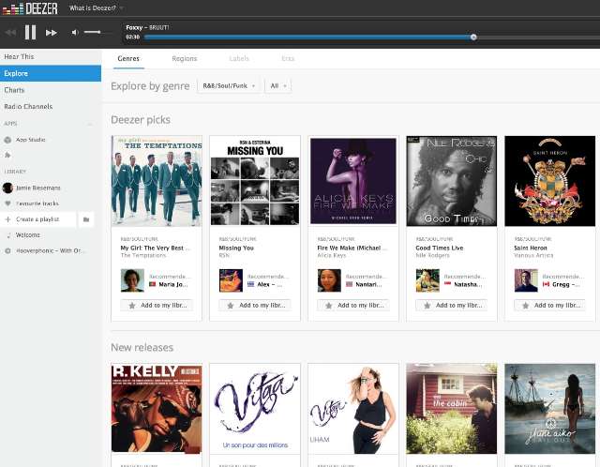Pause the playing track

point(30,32)
